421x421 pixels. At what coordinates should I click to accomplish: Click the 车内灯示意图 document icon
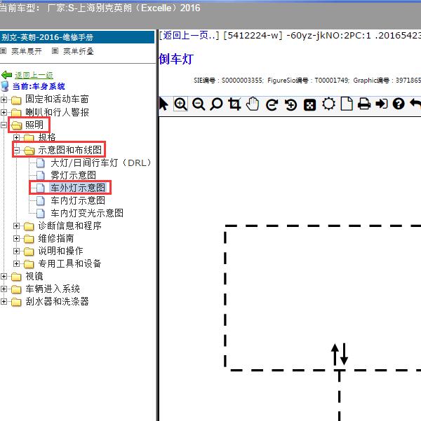pos(41,200)
